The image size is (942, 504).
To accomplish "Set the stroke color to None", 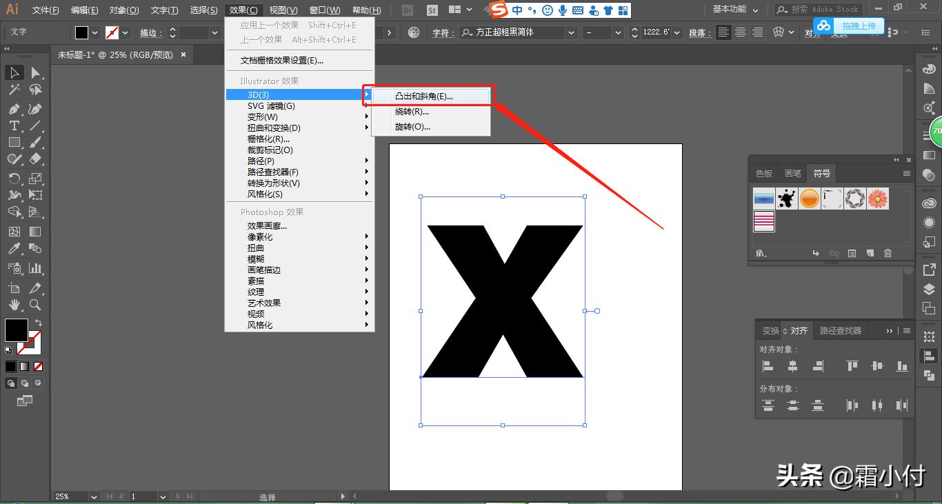I will pos(39,366).
